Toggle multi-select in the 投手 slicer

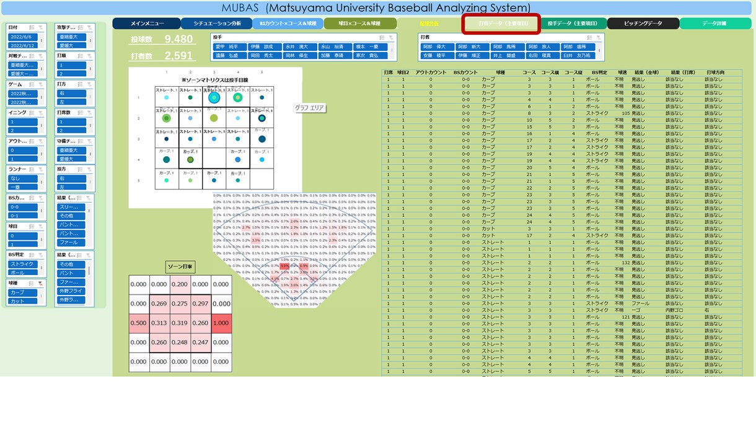382,37
